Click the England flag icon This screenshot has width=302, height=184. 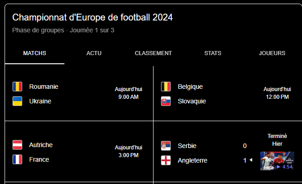coord(166,160)
